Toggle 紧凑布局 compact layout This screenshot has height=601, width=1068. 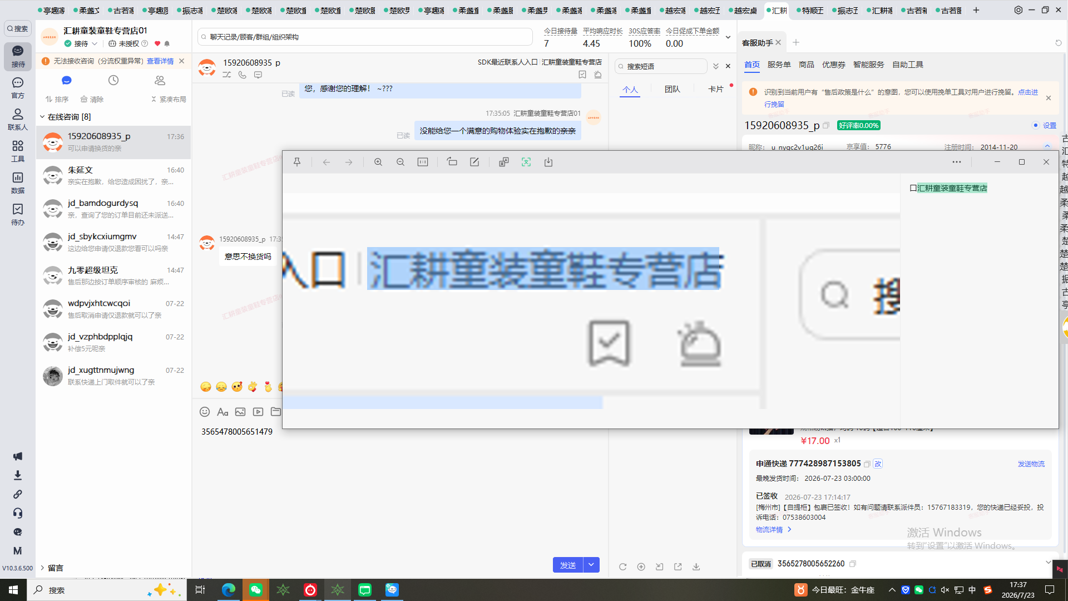pyautogui.click(x=169, y=99)
